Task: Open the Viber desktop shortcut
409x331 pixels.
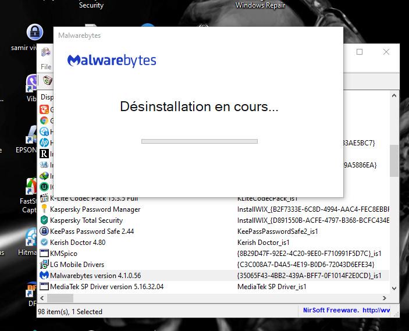Action: 33,83
